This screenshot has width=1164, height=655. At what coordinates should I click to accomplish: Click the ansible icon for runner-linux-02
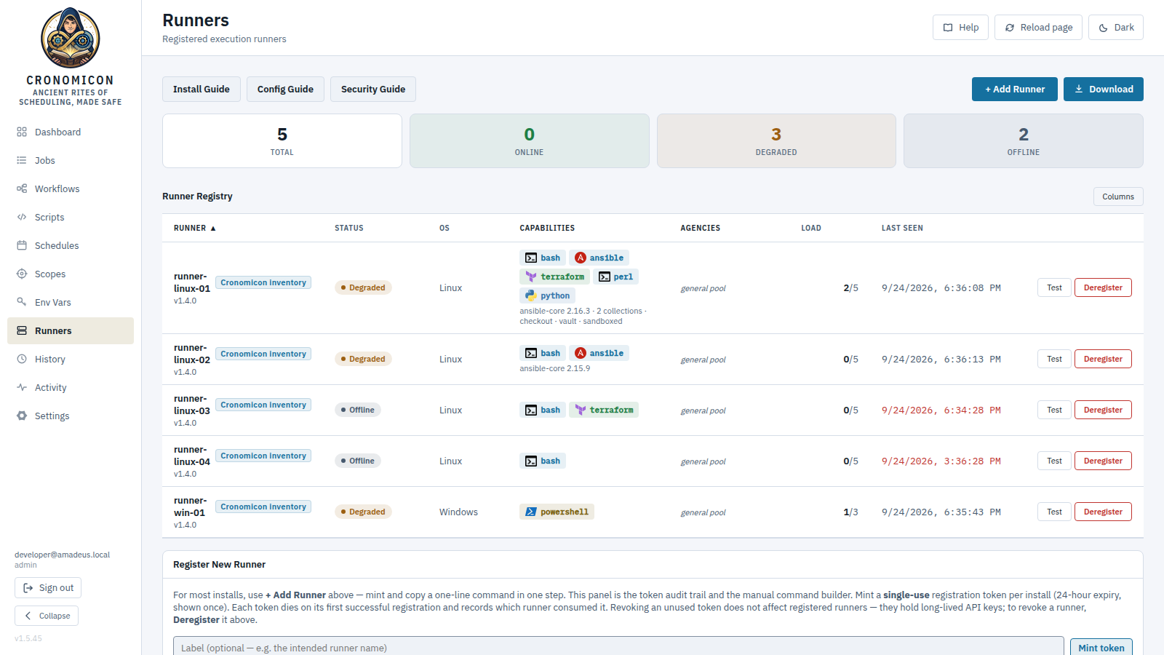[x=581, y=353]
